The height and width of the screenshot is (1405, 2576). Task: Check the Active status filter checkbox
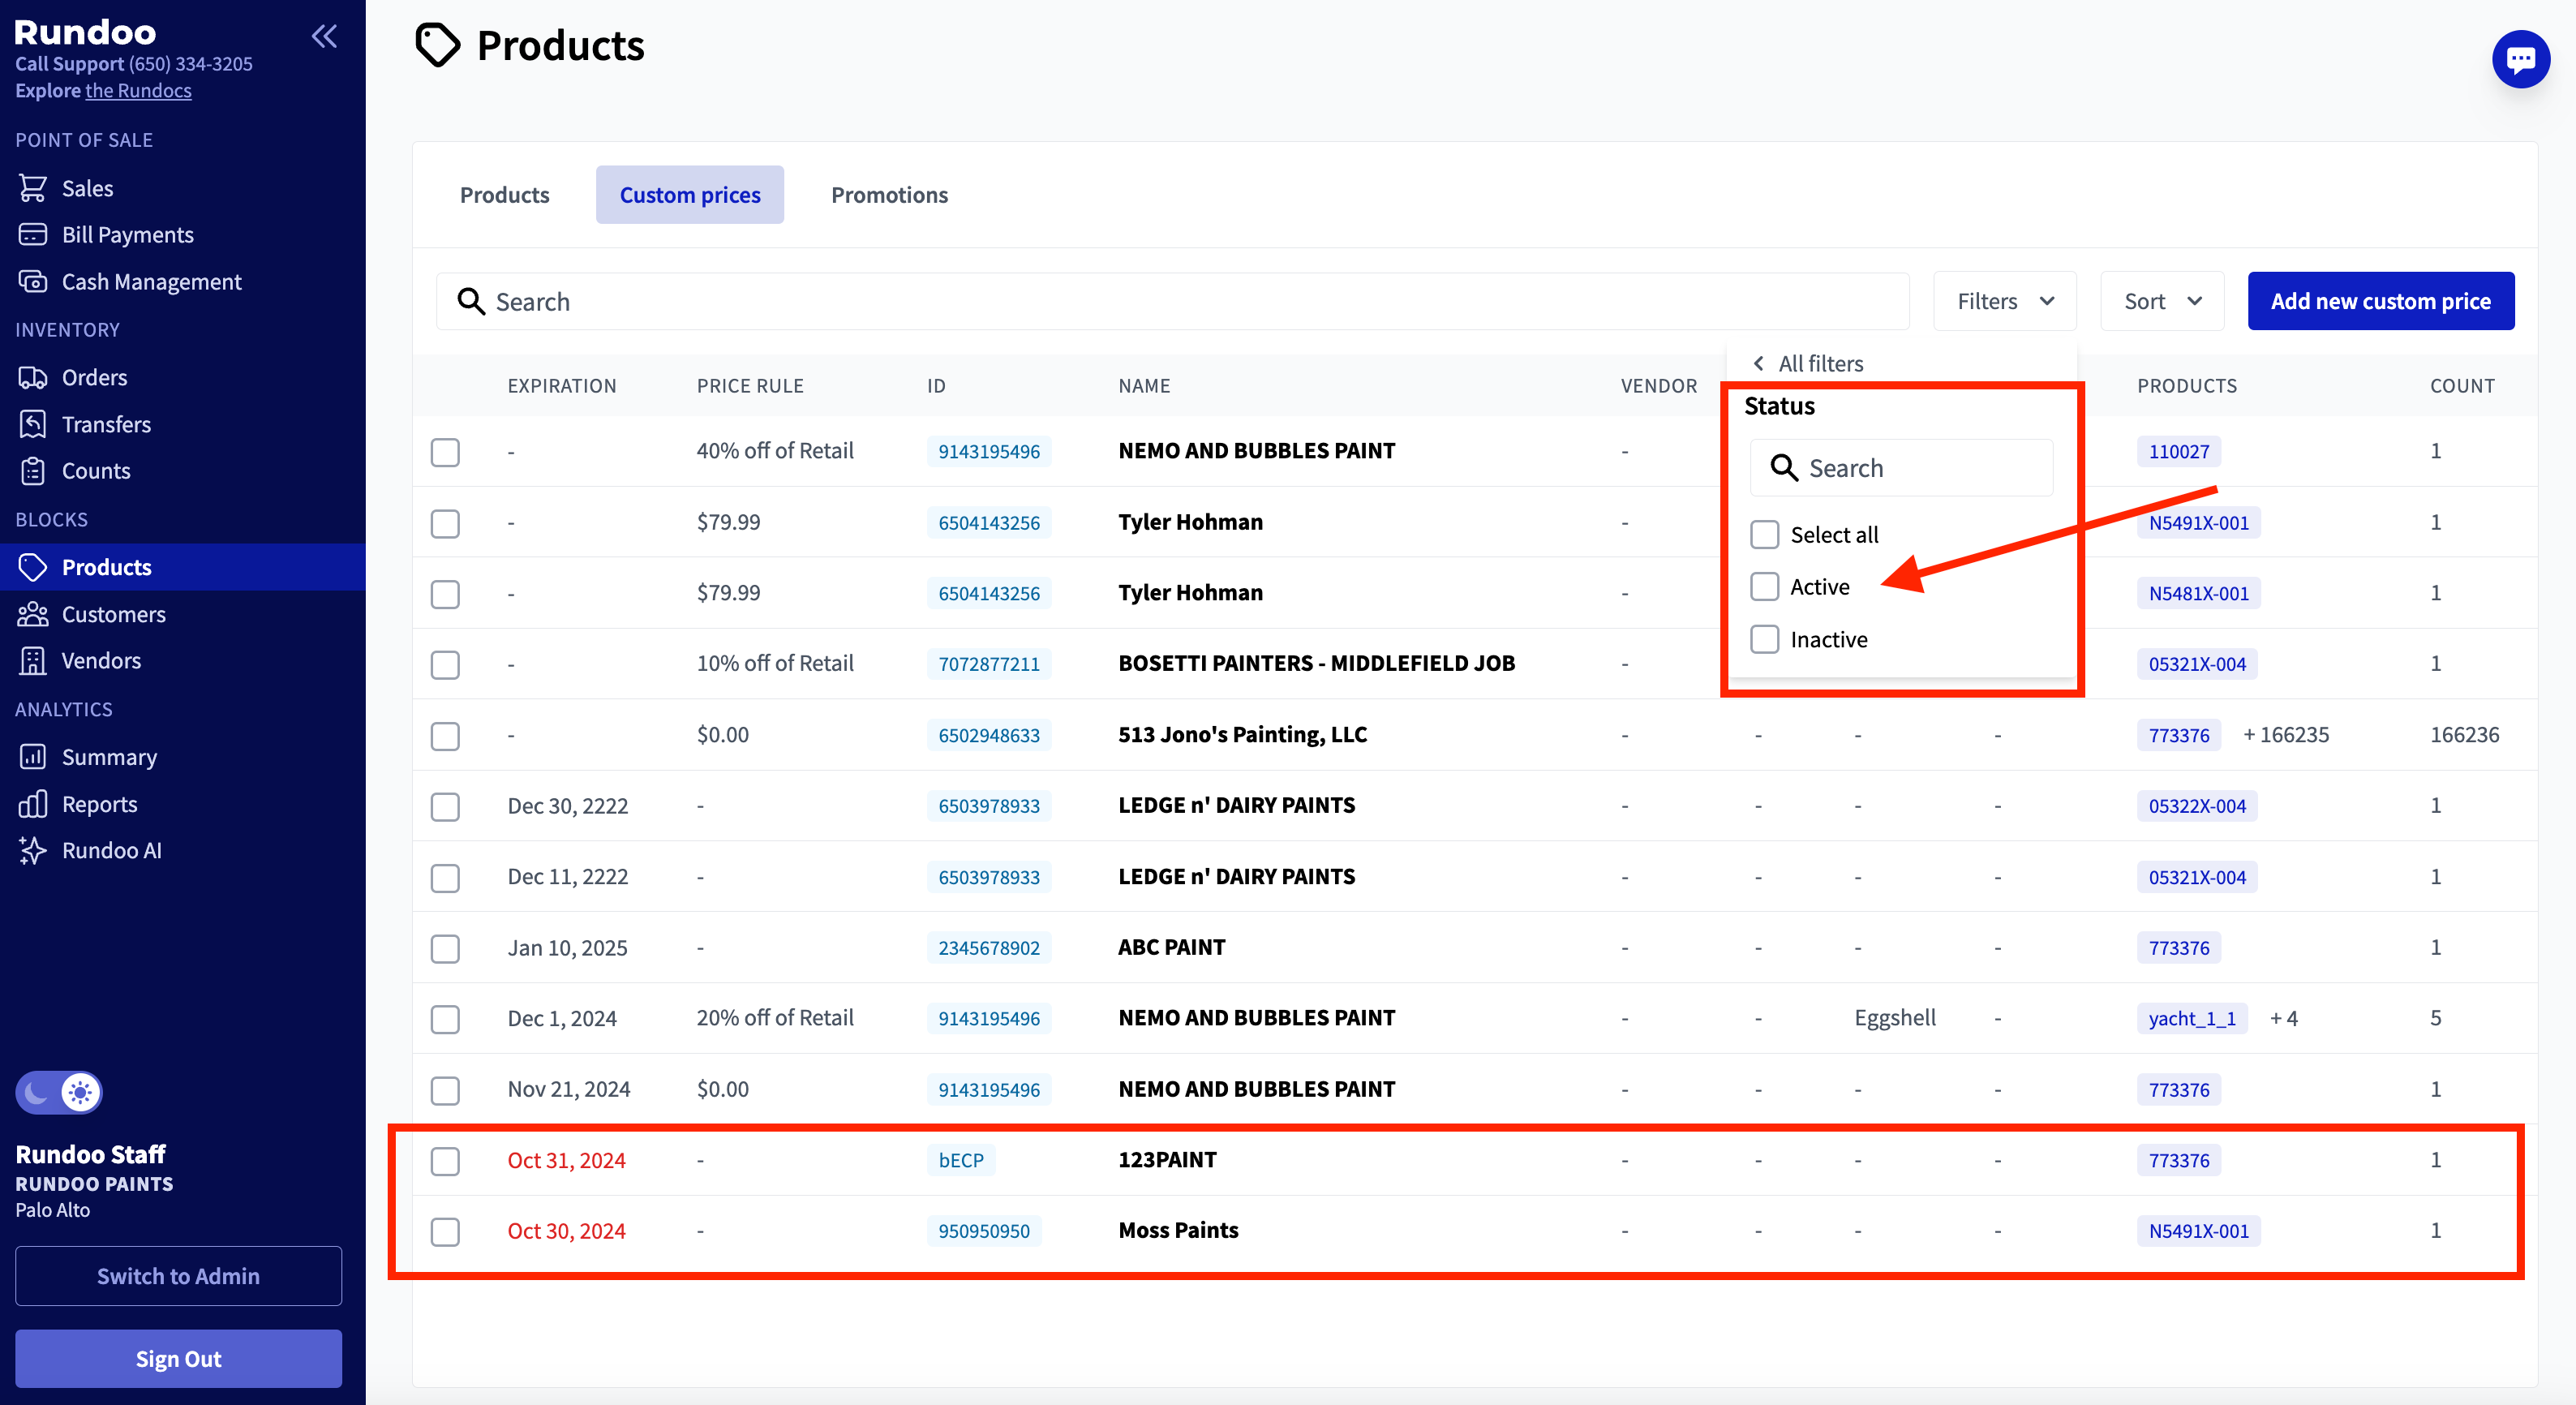1764,587
